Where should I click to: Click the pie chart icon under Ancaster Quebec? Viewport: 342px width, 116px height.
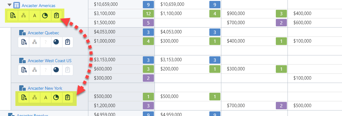(x=56, y=42)
